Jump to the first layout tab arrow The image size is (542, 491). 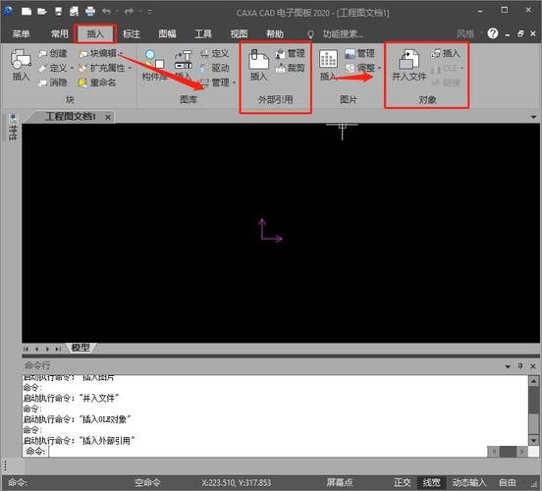(x=26, y=349)
